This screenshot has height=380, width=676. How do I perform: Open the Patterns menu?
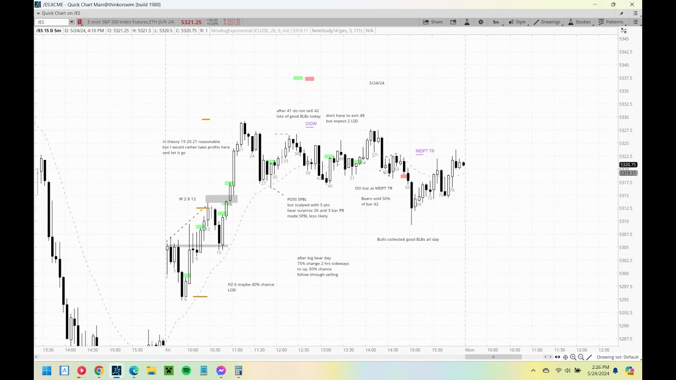[x=611, y=22]
